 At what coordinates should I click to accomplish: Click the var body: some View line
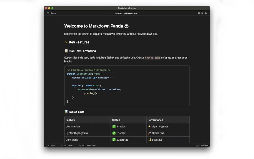(87, 86)
